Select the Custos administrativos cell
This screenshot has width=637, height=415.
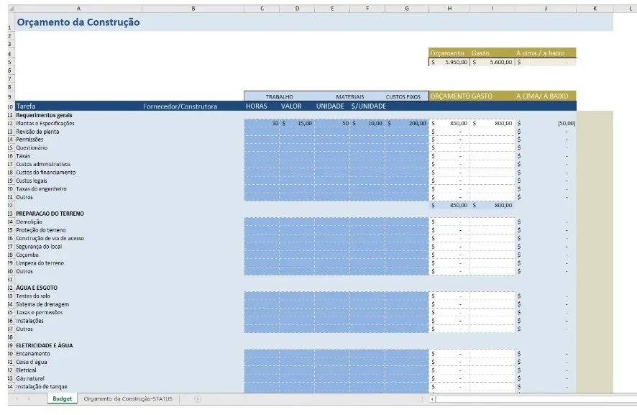(43, 164)
